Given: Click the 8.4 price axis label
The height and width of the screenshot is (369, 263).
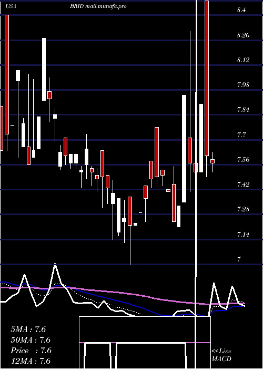Looking at the screenshot, I should click(x=241, y=10).
